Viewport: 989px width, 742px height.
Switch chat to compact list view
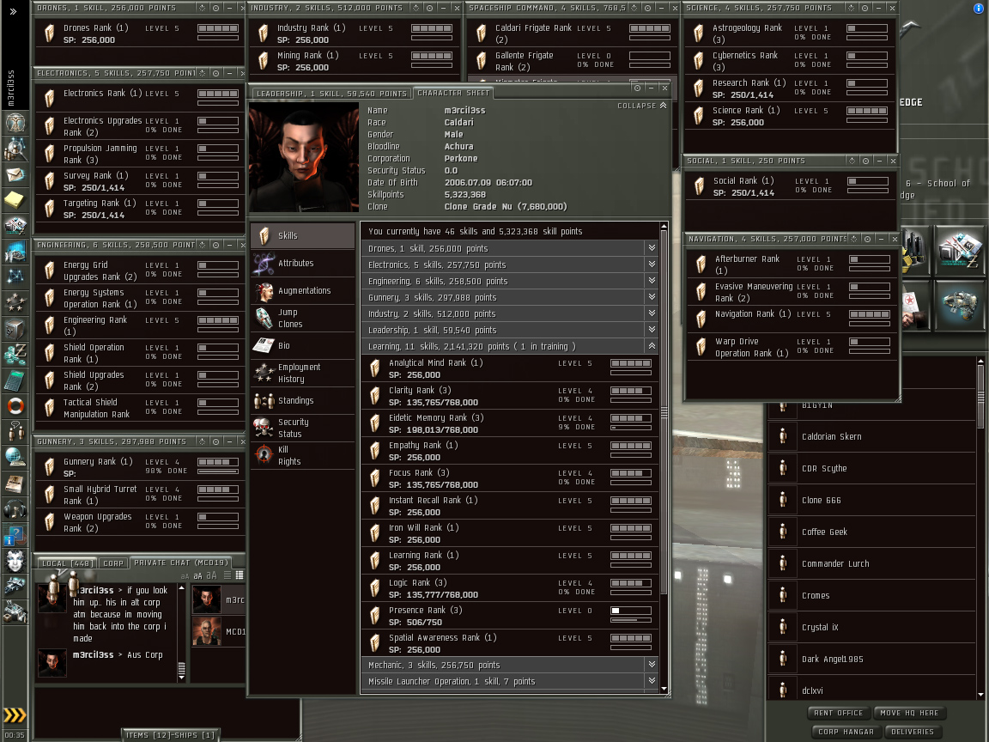pyautogui.click(x=227, y=575)
